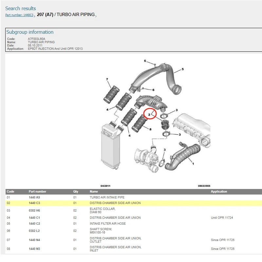The width and height of the screenshot is (262, 262).
Task: Click the '207 (A7)' breadcrumb
Action: [x=45, y=15]
